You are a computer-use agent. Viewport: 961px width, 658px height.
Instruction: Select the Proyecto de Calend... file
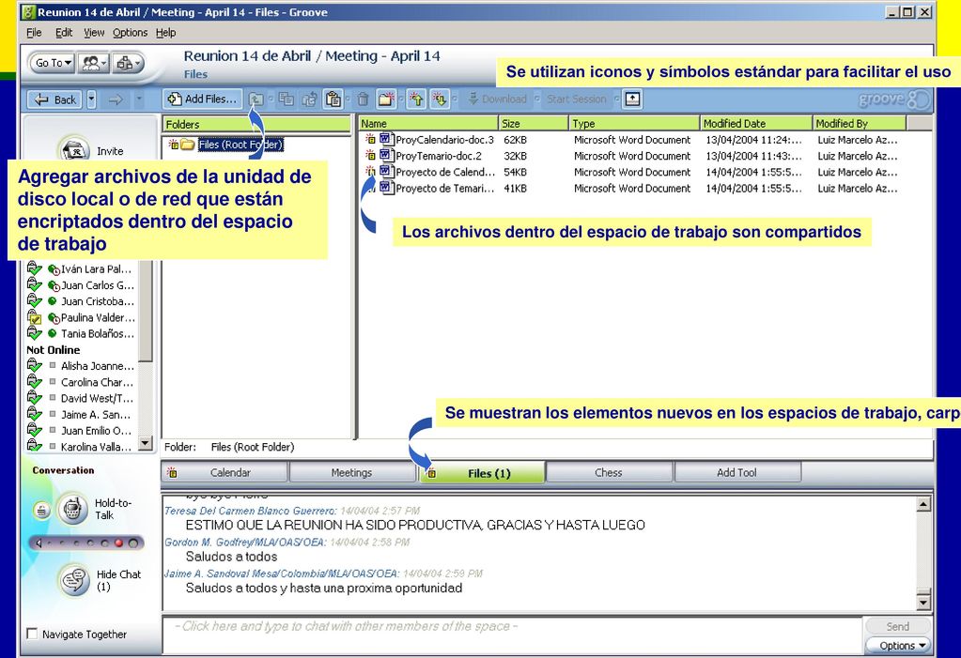click(x=445, y=172)
